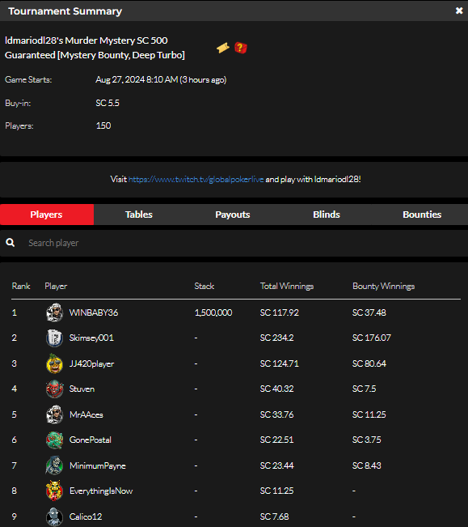
Task: Click bounty winnings SC 37.48
Action: [x=369, y=312]
